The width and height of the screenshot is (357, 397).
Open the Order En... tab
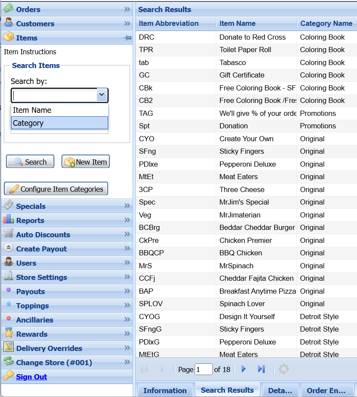point(326,391)
